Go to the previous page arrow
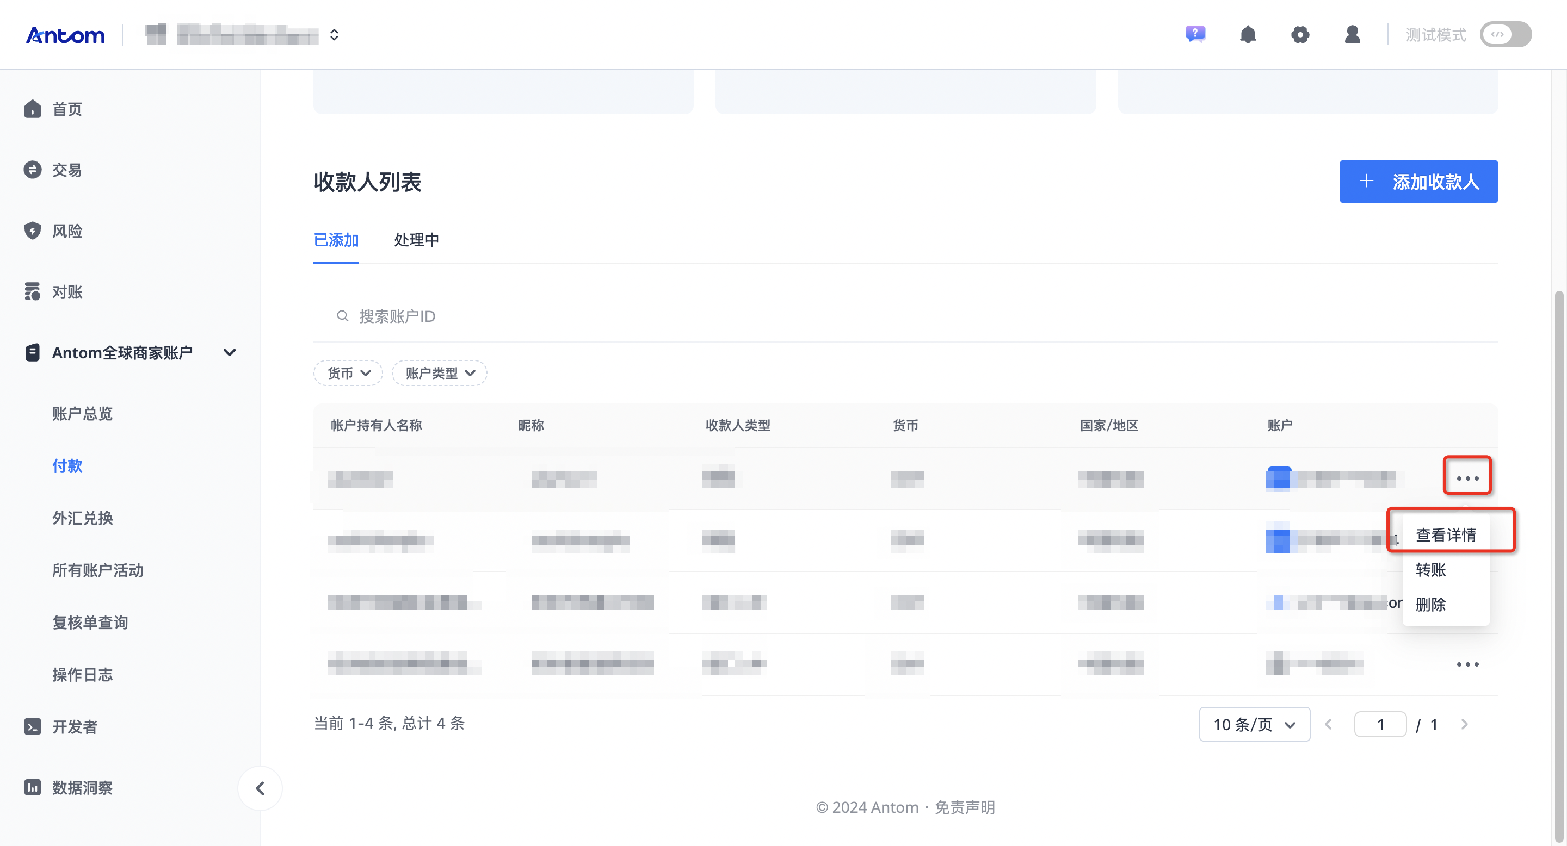This screenshot has height=846, width=1567. tap(1329, 724)
